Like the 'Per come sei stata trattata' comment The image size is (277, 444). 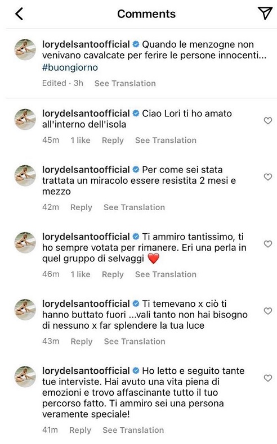268,177
